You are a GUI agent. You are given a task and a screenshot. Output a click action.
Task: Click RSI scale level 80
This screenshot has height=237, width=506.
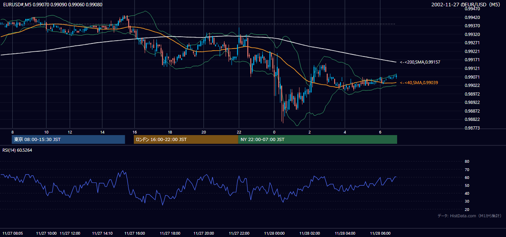point(467,162)
